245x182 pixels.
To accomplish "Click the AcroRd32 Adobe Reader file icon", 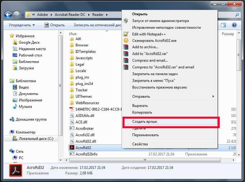I will (x=72, y=148).
